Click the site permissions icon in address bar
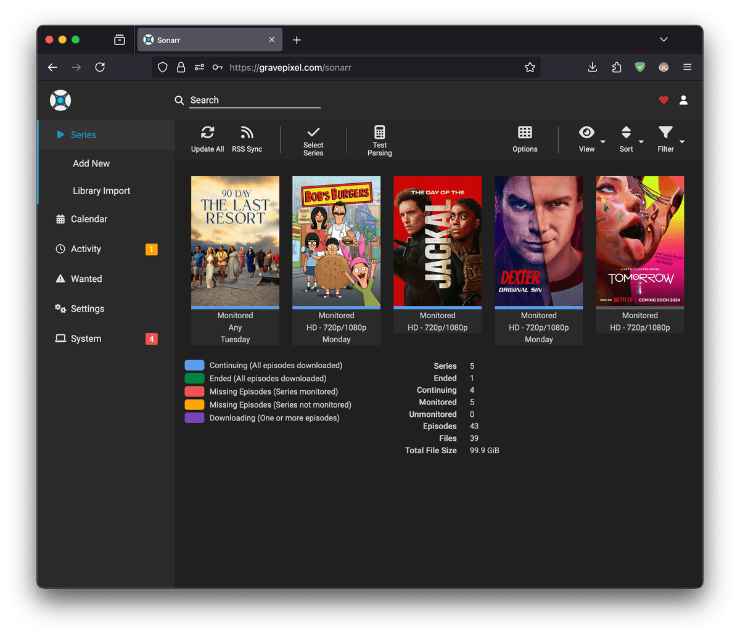 pos(199,67)
